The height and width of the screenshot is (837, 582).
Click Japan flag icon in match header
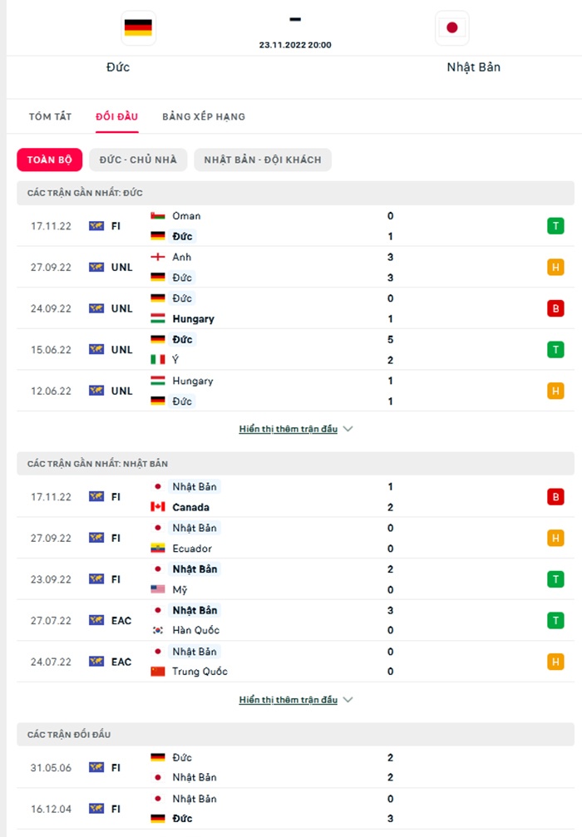pos(452,27)
